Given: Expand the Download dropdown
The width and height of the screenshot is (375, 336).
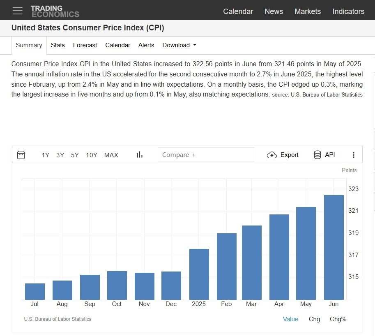Looking at the screenshot, I should tap(179, 45).
